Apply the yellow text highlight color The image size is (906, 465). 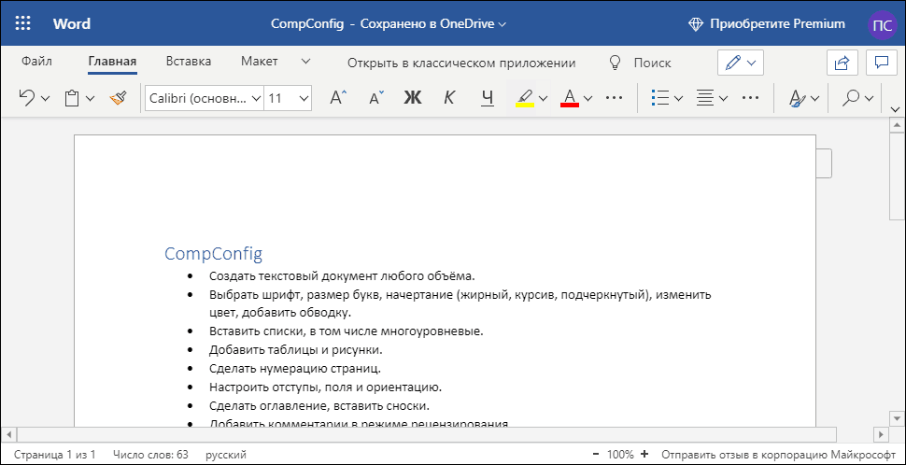click(x=524, y=97)
